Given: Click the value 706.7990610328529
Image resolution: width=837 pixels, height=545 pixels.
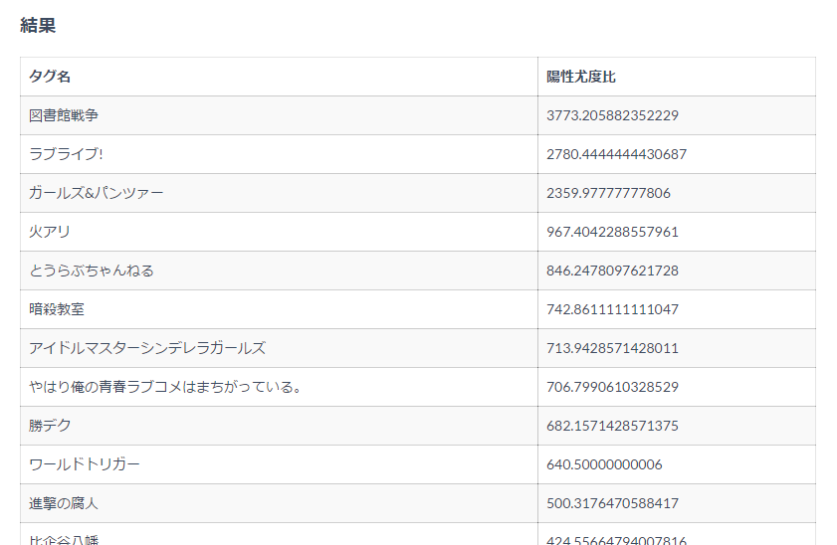Looking at the screenshot, I should [612, 387].
